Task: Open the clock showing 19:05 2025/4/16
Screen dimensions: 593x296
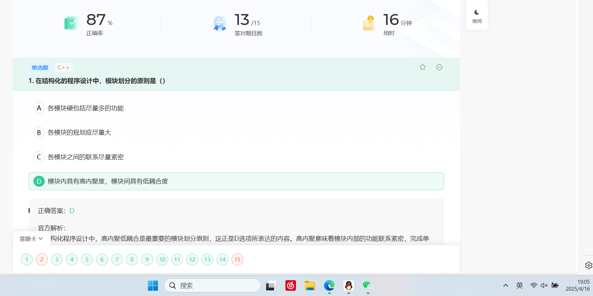Action: 578,285
